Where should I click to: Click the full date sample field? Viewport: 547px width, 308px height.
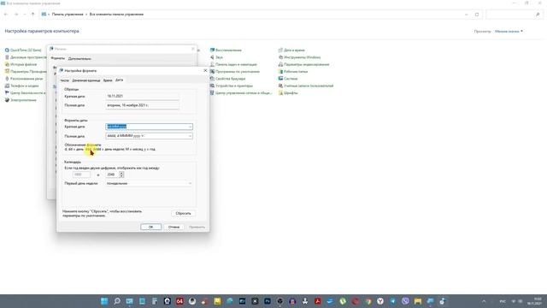[x=143, y=105]
